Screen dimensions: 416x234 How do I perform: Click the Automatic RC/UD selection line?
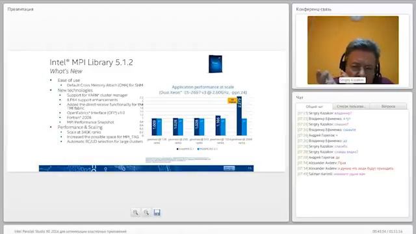tap(105, 142)
